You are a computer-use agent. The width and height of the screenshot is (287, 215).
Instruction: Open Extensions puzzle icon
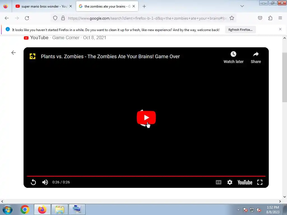(x=270, y=18)
